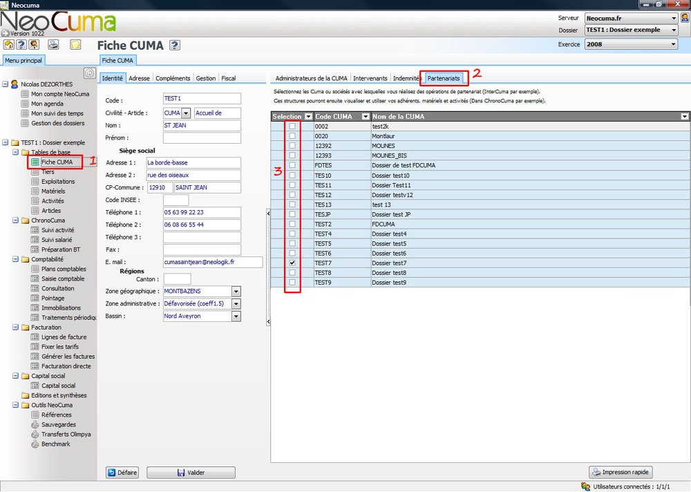Click the Exploitations list icon

click(35, 182)
